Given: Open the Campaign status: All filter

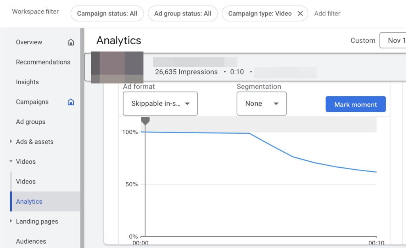Looking at the screenshot, I should coord(107,13).
